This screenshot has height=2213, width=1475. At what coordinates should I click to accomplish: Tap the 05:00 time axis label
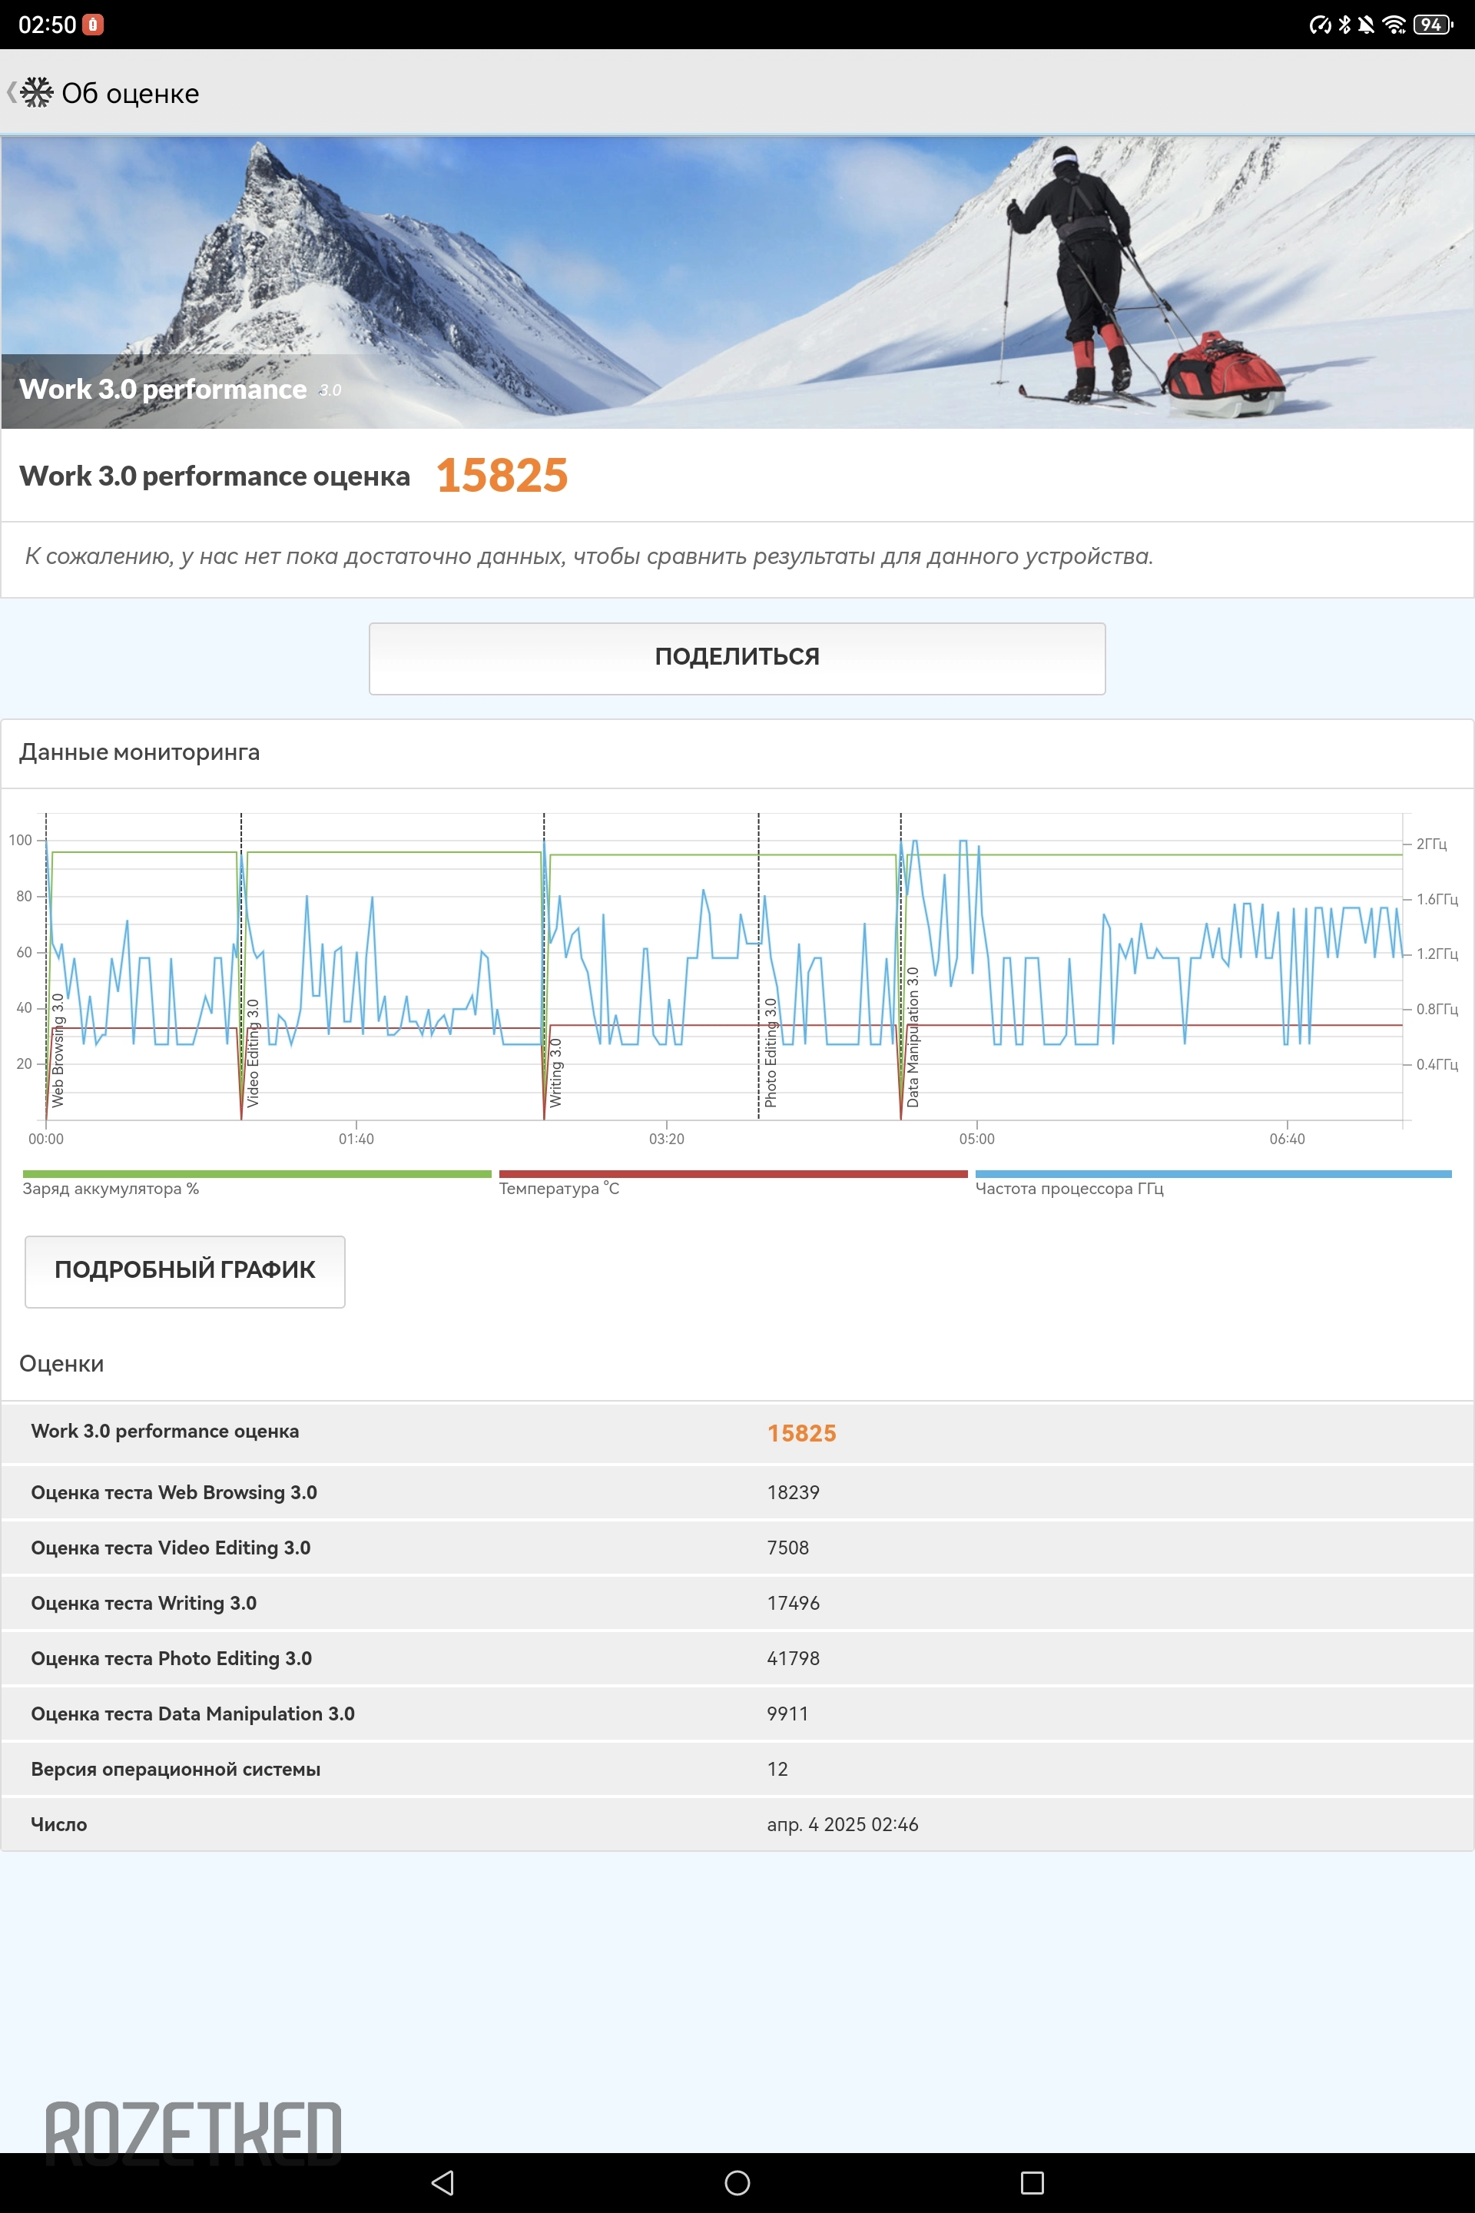[x=976, y=1140]
